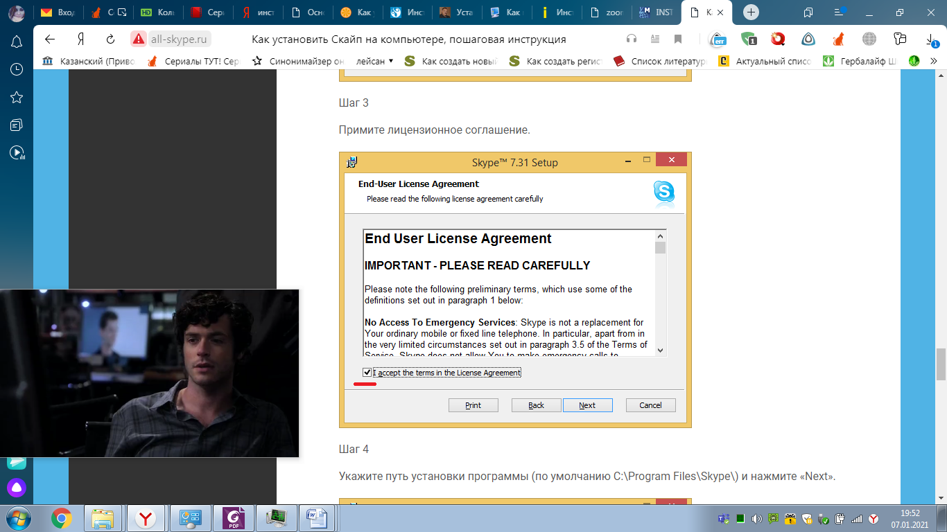
Task: Click the Windows Start button
Action: tap(17, 517)
